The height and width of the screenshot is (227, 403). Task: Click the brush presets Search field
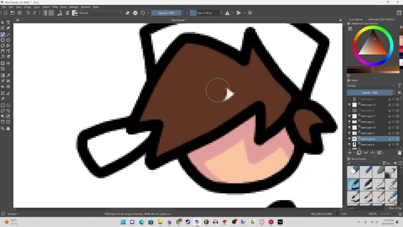pos(365,208)
